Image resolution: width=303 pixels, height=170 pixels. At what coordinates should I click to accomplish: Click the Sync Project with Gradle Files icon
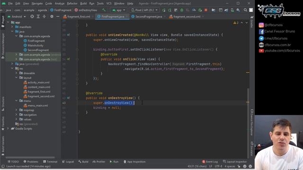[x=226, y=10]
